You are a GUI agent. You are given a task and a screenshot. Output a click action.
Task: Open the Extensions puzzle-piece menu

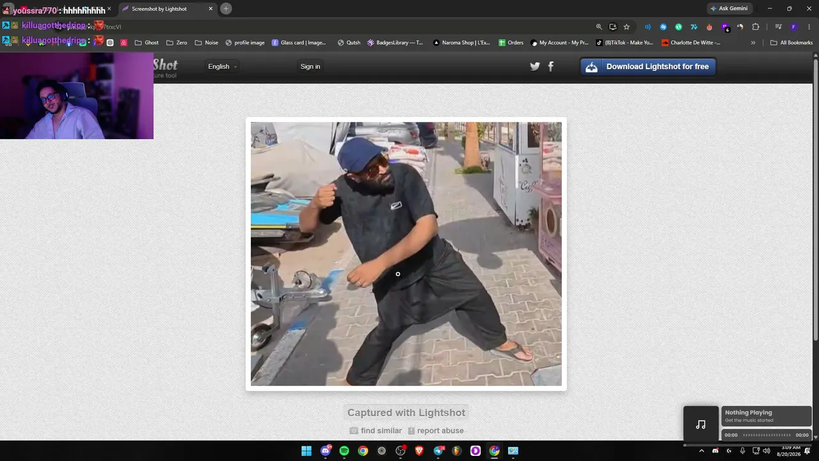(x=756, y=27)
